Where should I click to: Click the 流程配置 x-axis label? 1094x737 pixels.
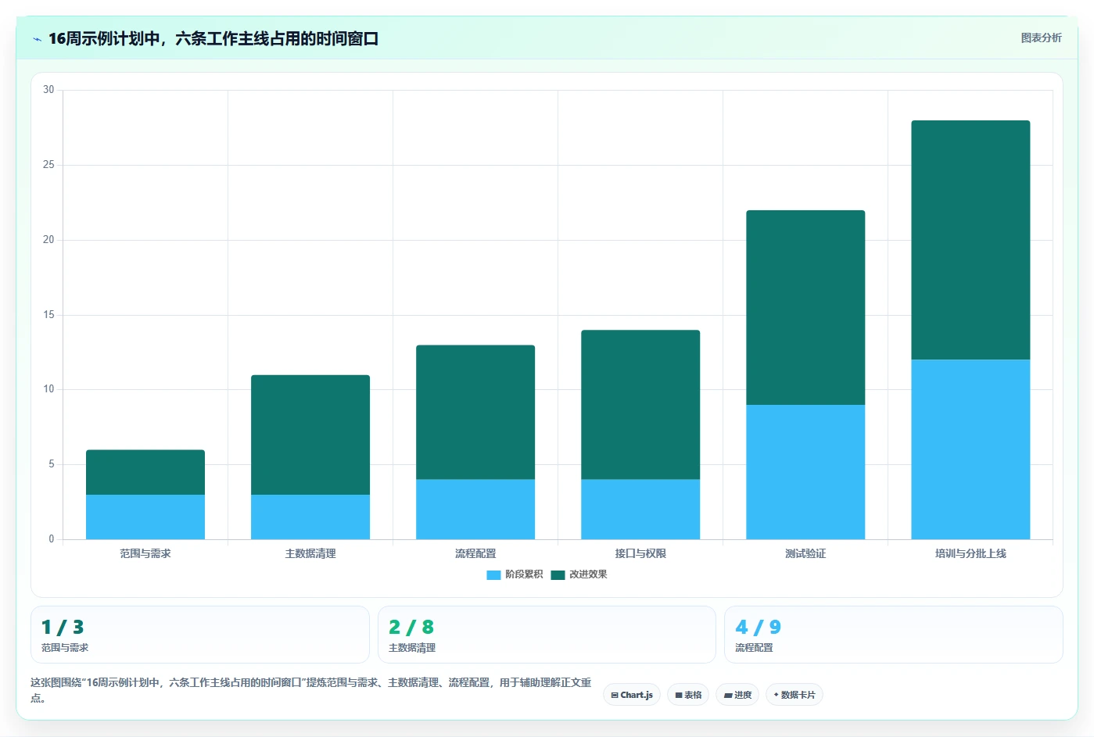(x=475, y=553)
